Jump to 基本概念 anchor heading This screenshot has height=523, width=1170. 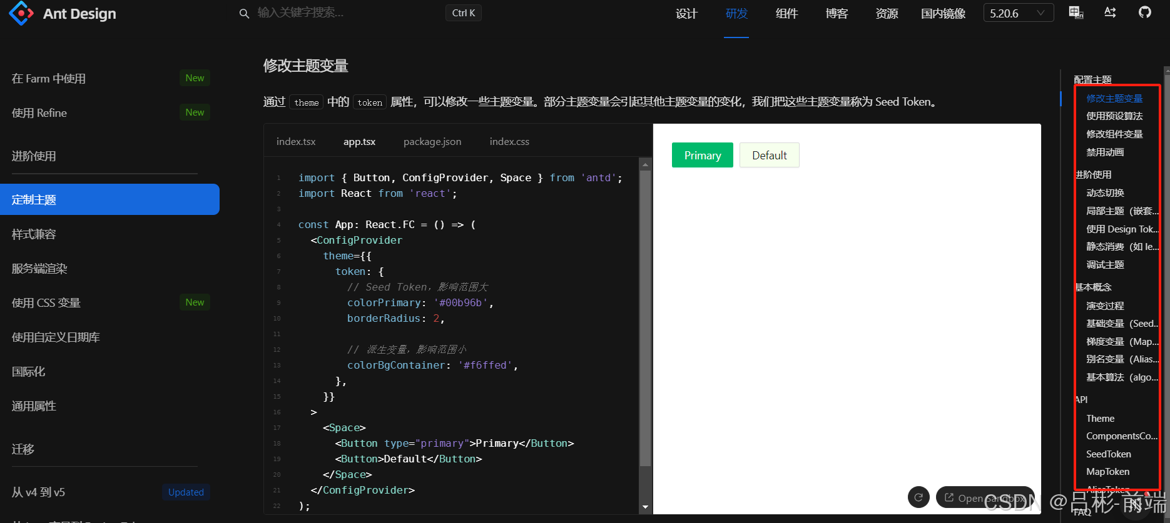1093,287
